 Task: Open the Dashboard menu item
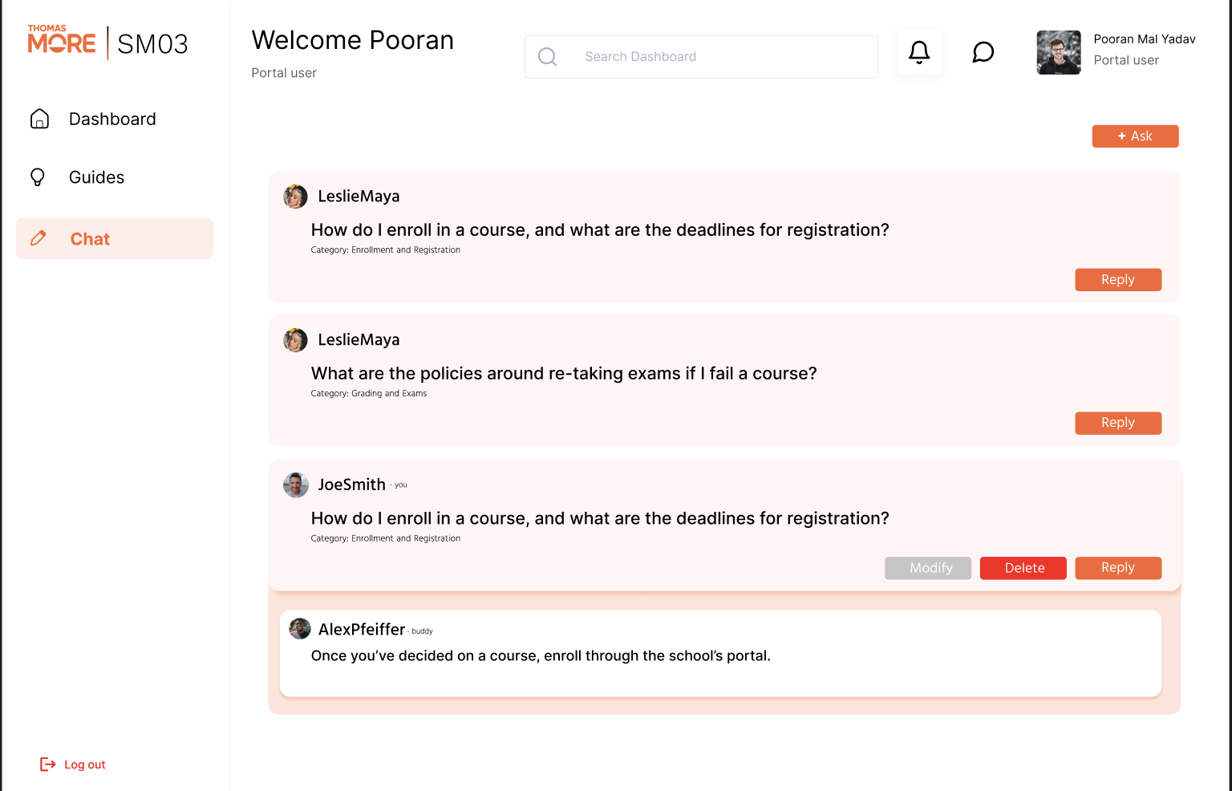[112, 119]
